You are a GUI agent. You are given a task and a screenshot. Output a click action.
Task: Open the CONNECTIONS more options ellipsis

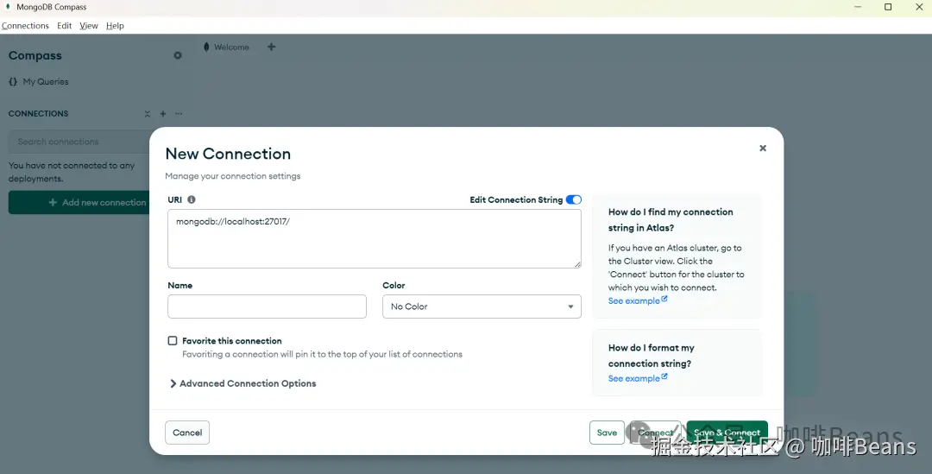[179, 114]
